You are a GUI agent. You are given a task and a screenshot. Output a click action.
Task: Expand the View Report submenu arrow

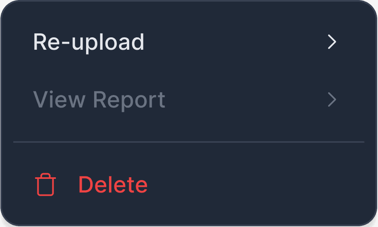pos(332,99)
